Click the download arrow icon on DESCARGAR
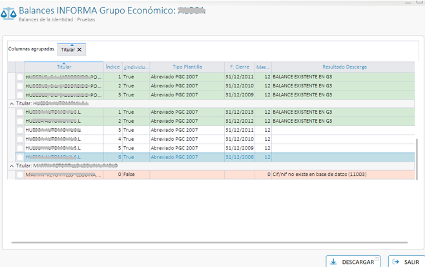The width and height of the screenshot is (427, 267). (333, 262)
